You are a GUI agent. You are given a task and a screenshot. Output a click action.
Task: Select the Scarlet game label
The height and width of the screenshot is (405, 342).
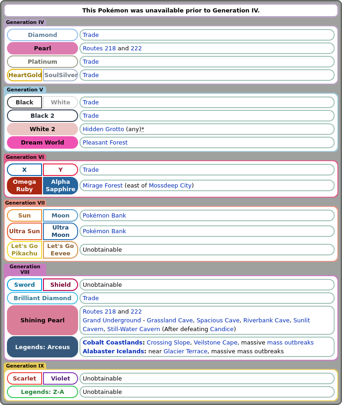pos(24,378)
